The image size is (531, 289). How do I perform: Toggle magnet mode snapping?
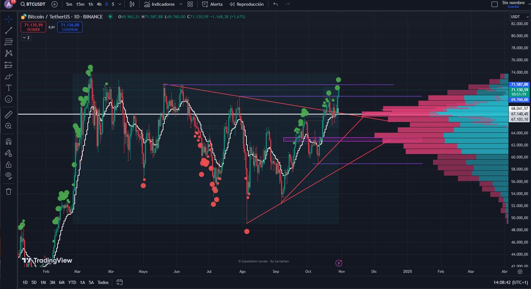click(9, 141)
